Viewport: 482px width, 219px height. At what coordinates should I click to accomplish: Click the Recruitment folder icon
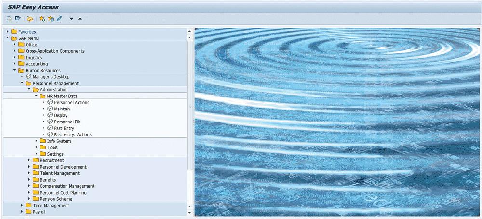tap(36, 160)
